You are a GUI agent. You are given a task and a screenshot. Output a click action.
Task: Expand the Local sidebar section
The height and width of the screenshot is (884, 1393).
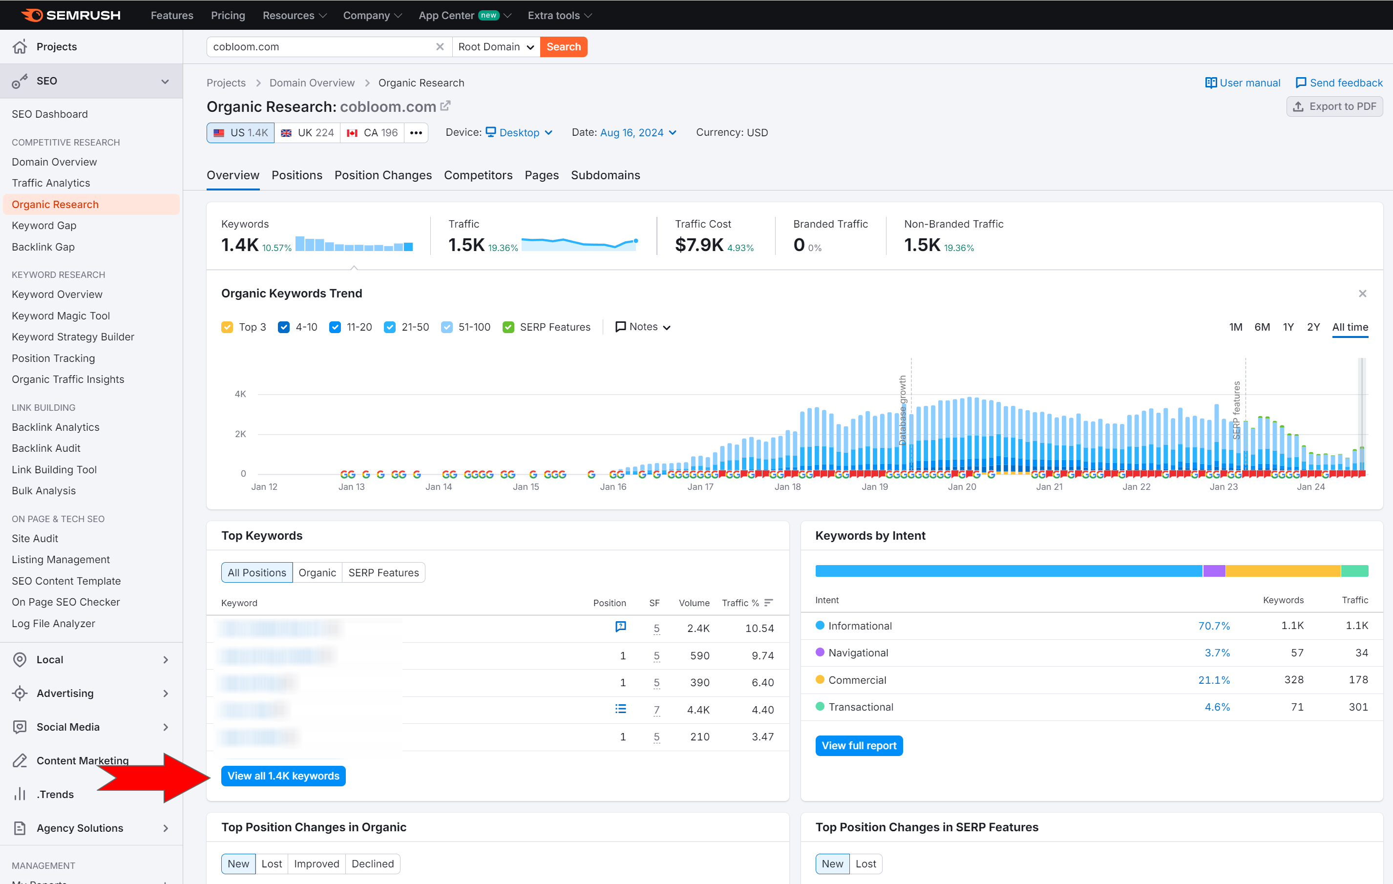point(166,659)
